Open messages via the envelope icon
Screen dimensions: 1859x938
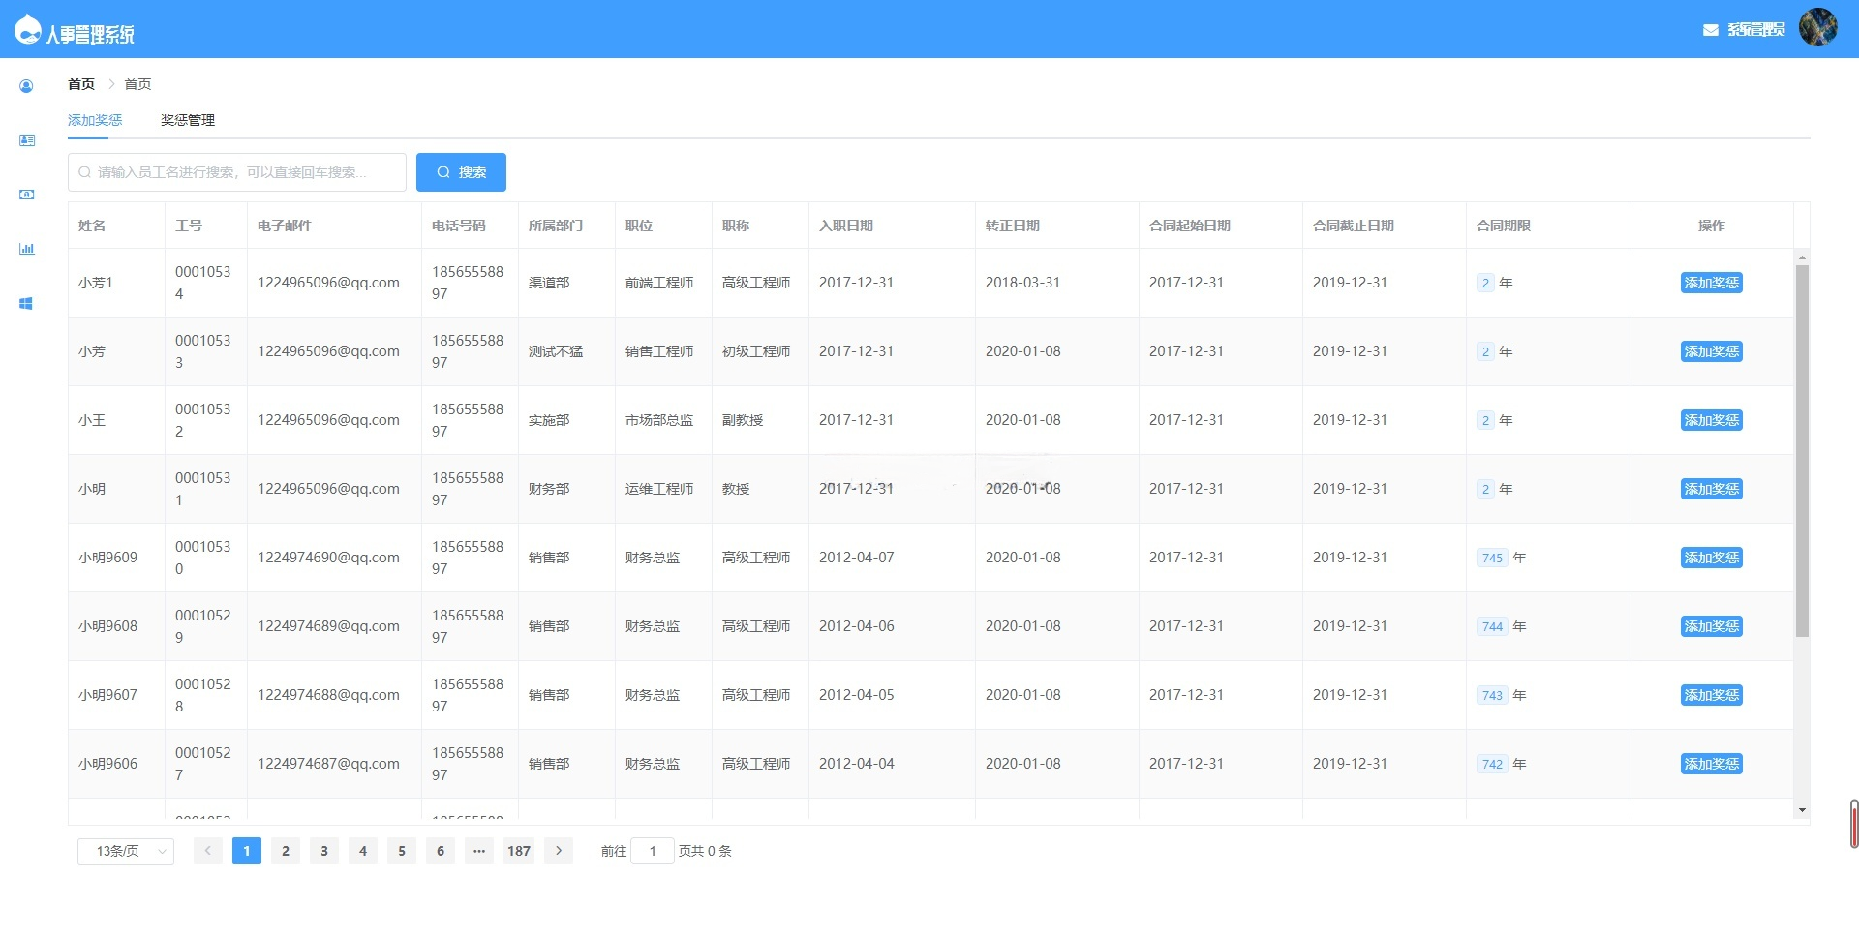pyautogui.click(x=1708, y=30)
